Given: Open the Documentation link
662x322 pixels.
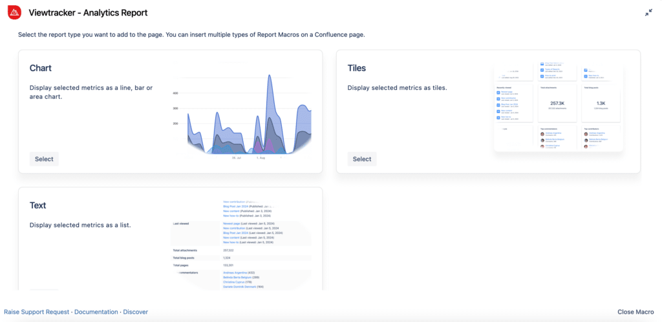Looking at the screenshot, I should point(96,312).
